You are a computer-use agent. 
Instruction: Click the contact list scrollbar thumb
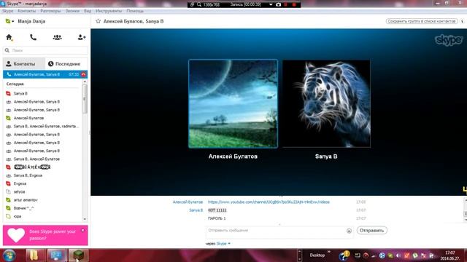click(x=85, y=99)
